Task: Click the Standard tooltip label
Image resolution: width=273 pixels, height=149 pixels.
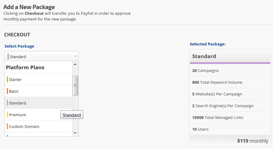Action: [72, 115]
